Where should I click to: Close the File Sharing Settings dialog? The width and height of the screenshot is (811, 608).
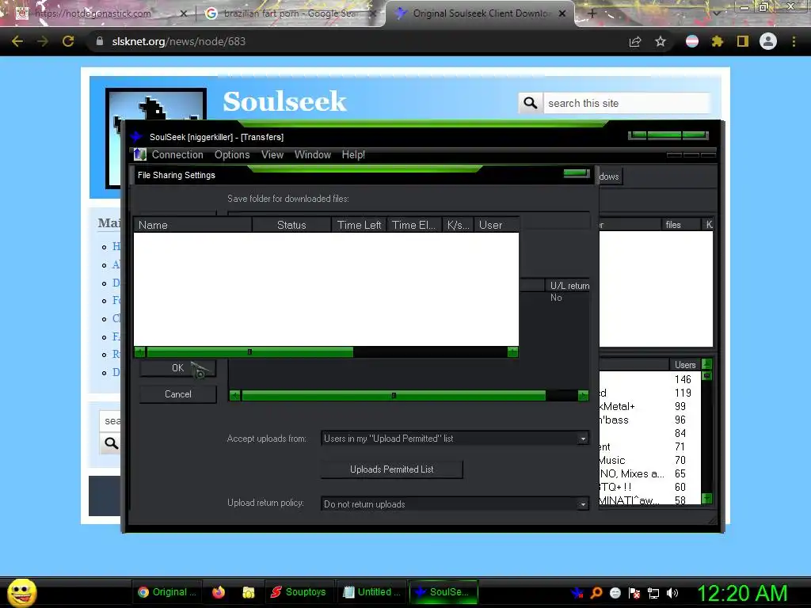(577, 173)
